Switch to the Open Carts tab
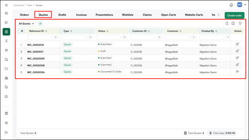The image size is (249, 140). tap(168, 15)
